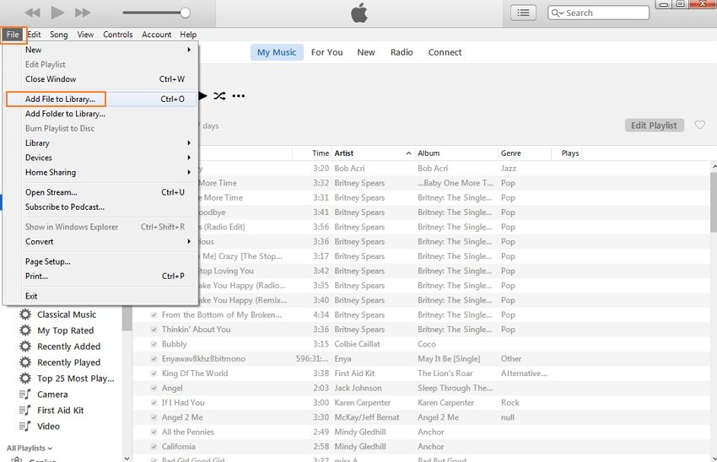Choose Print from File menu

coord(101,277)
